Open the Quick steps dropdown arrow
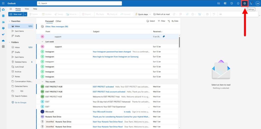Viewport: 261px width, 129px height. point(150,14)
